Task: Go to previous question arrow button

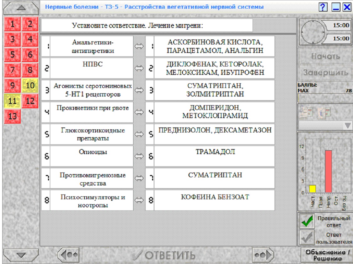Action: pyautogui.click(x=69, y=255)
